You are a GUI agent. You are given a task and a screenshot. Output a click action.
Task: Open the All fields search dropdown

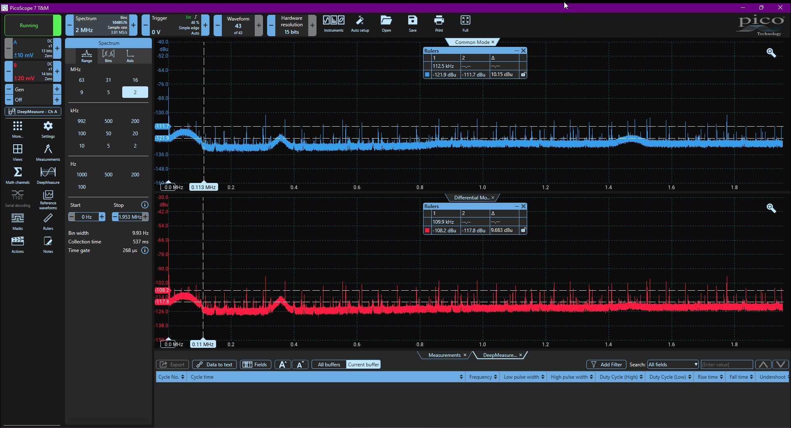[673, 365]
